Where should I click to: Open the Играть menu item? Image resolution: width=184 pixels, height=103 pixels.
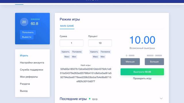(x=24, y=56)
